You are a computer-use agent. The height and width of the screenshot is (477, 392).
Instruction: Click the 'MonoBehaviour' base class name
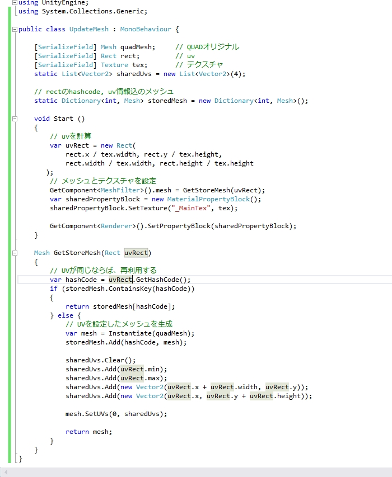(x=145, y=29)
